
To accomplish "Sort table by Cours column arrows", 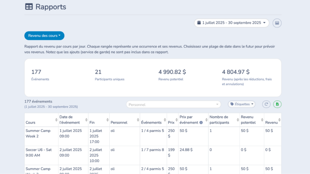I will coord(56,120).
